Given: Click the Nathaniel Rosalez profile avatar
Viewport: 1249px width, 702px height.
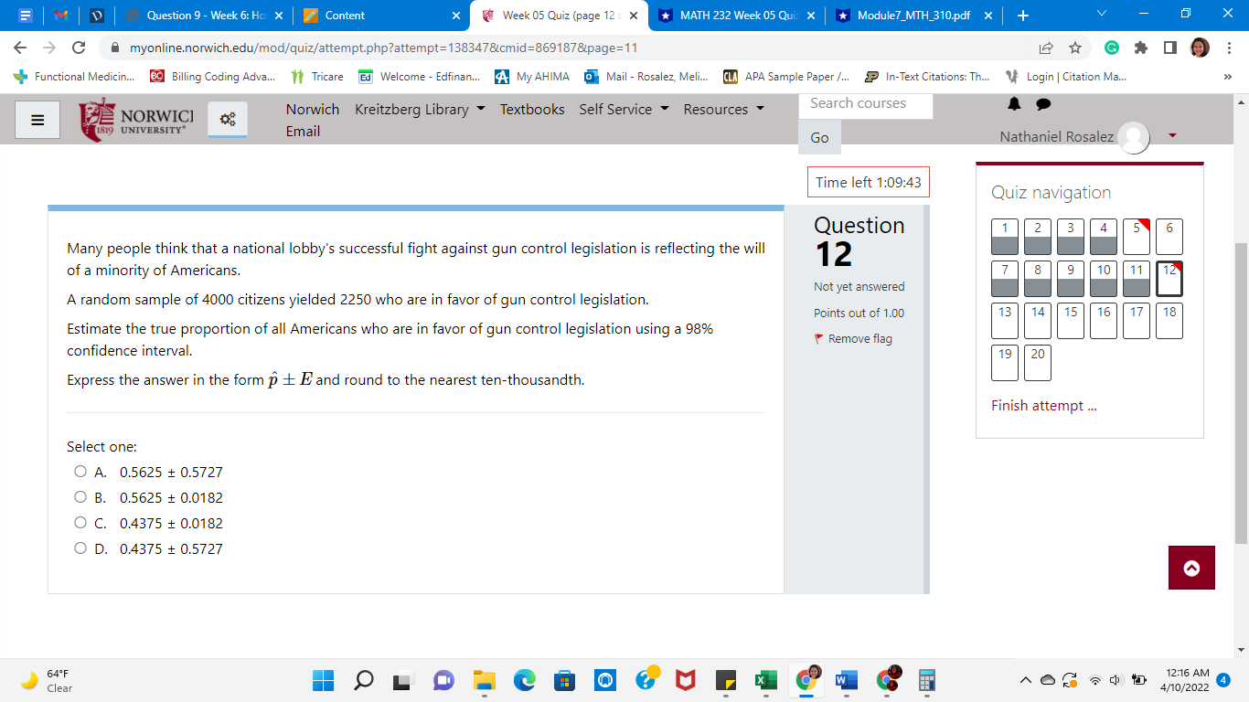Looking at the screenshot, I should 1134,137.
